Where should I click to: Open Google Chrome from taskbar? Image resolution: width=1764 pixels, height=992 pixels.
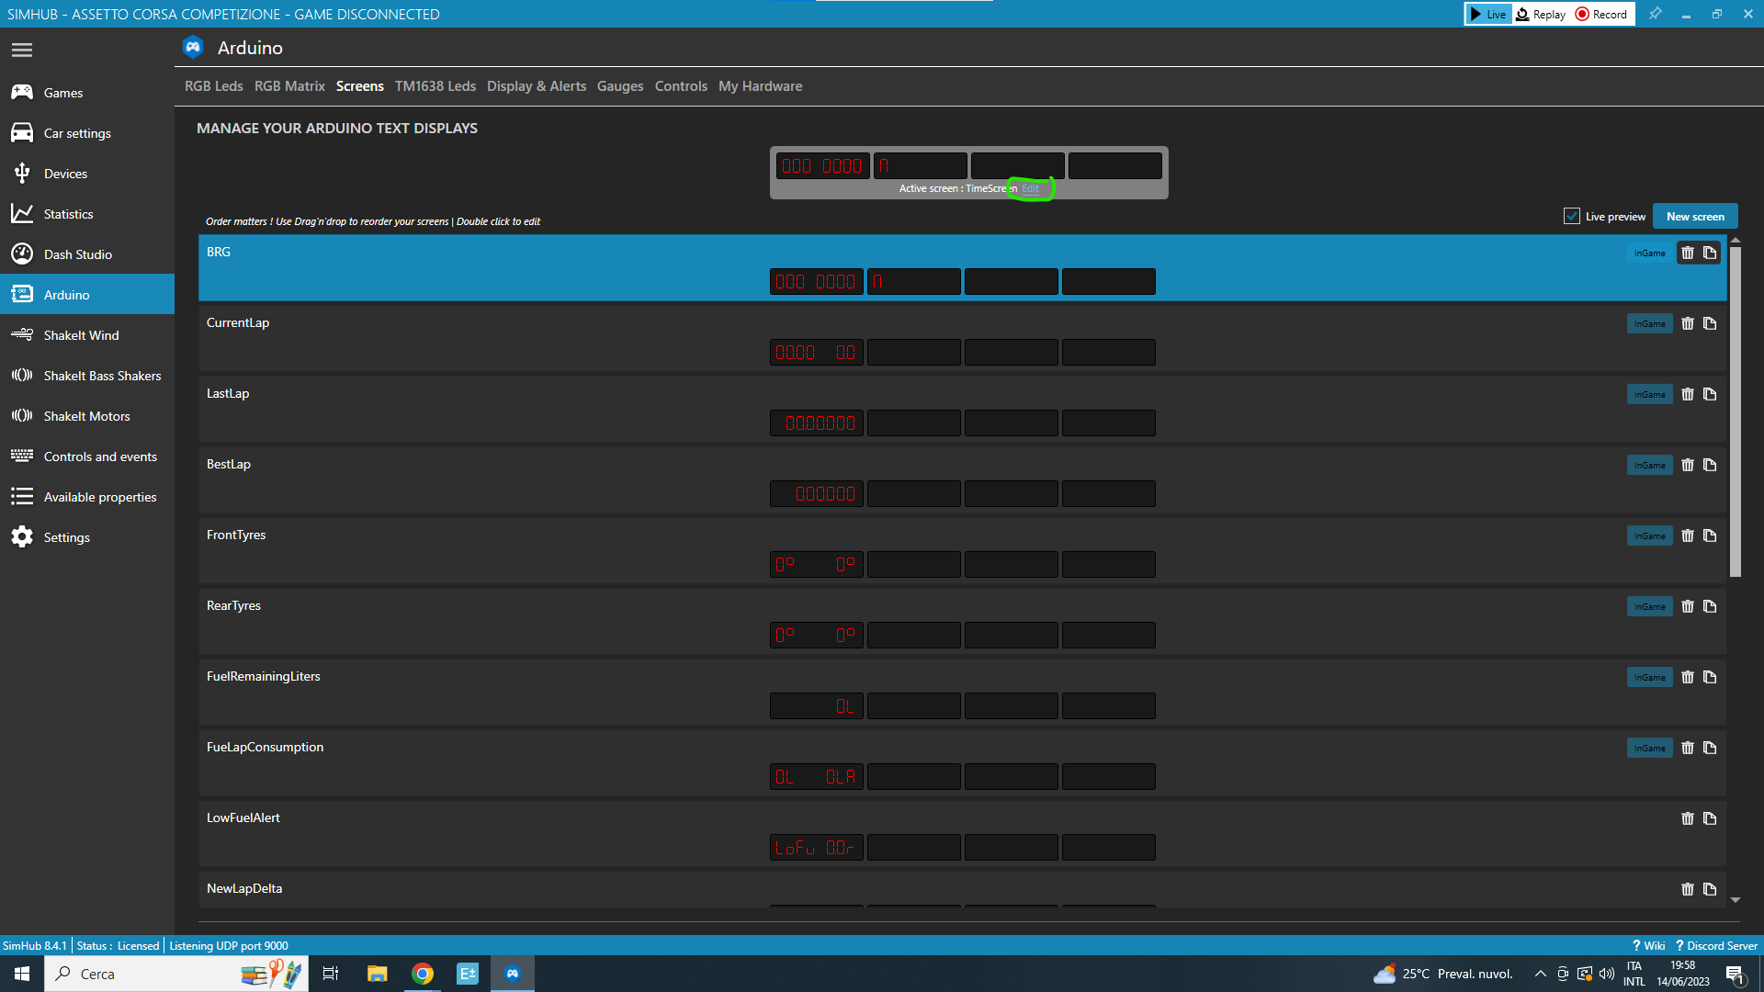tap(423, 974)
